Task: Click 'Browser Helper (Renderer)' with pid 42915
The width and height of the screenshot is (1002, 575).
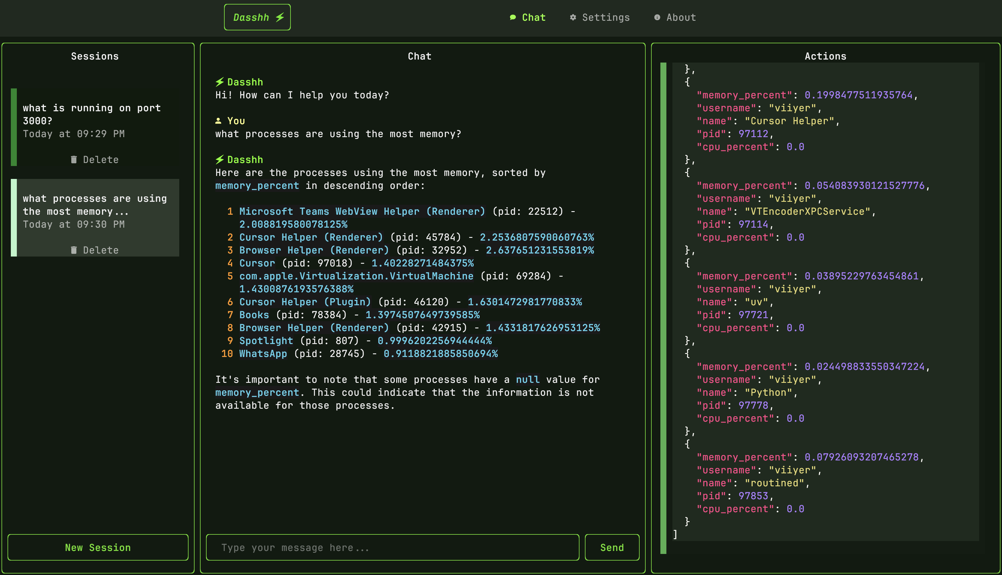Action: pyautogui.click(x=314, y=328)
